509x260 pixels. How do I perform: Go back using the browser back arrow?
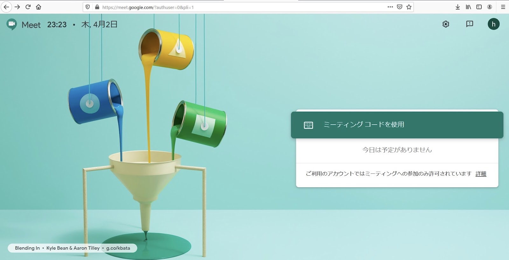pos(6,7)
